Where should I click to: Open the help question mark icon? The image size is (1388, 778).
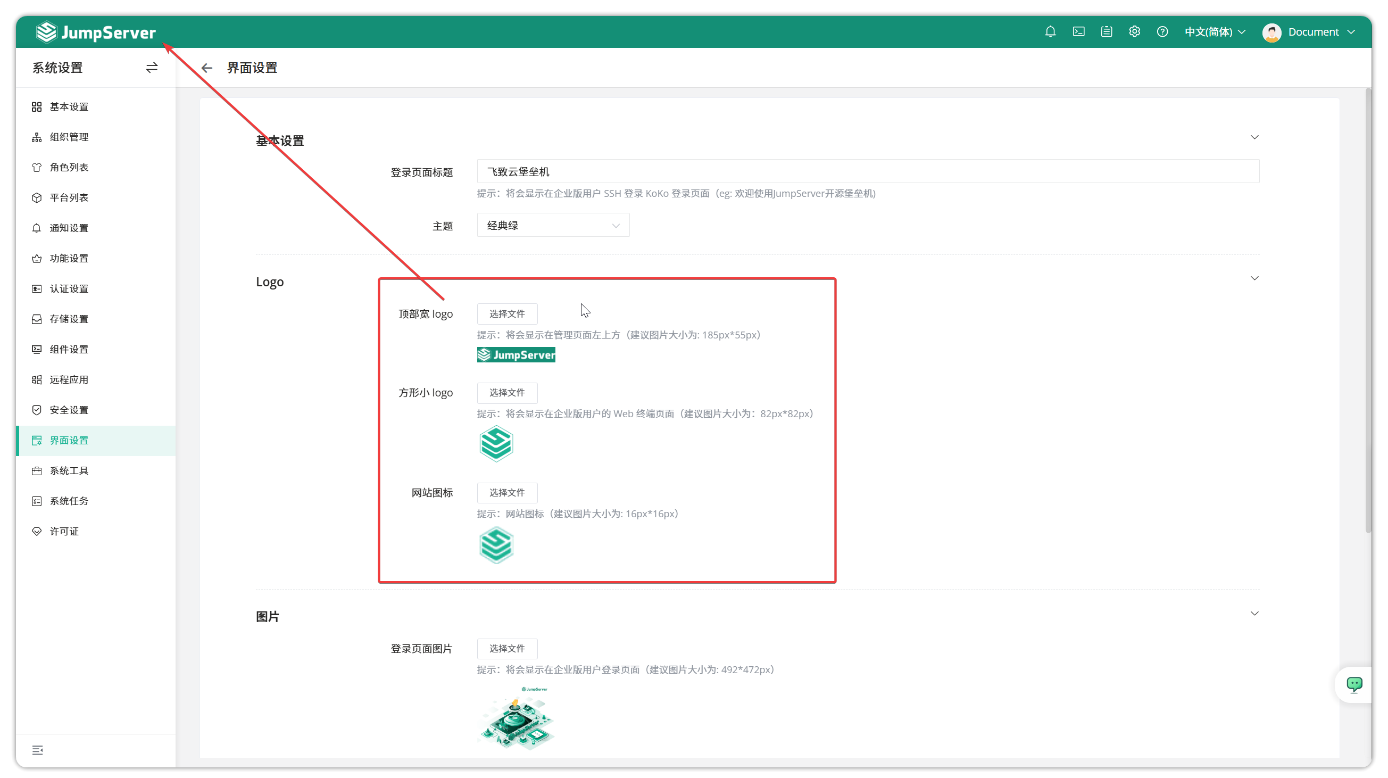[1162, 32]
